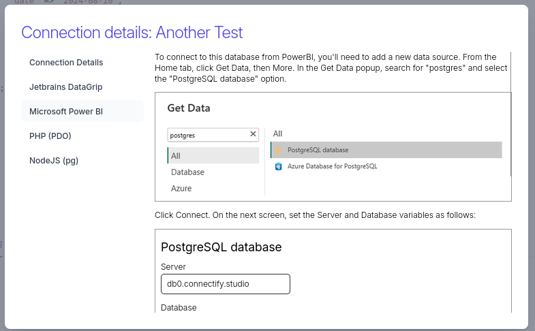Click the Database field label
Image resolution: width=535 pixels, height=331 pixels.
click(x=179, y=308)
